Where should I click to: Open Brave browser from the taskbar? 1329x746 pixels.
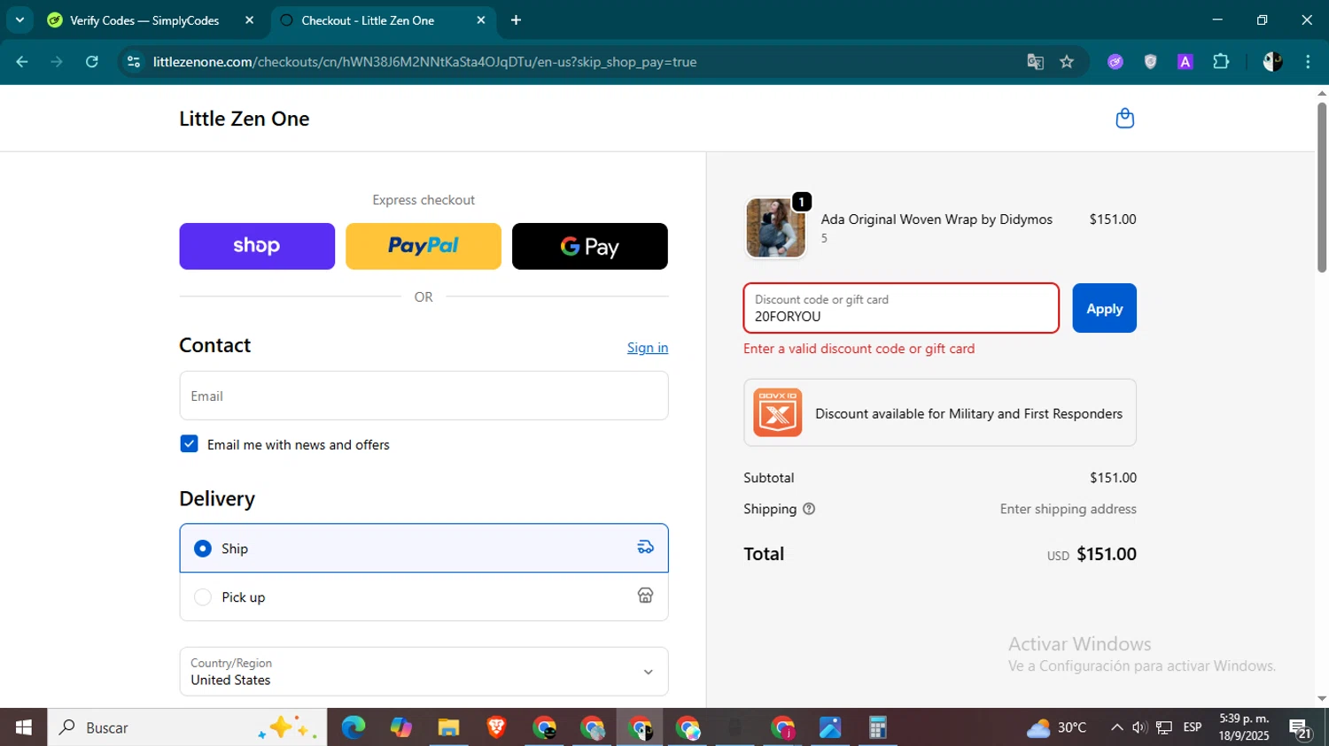click(x=496, y=727)
